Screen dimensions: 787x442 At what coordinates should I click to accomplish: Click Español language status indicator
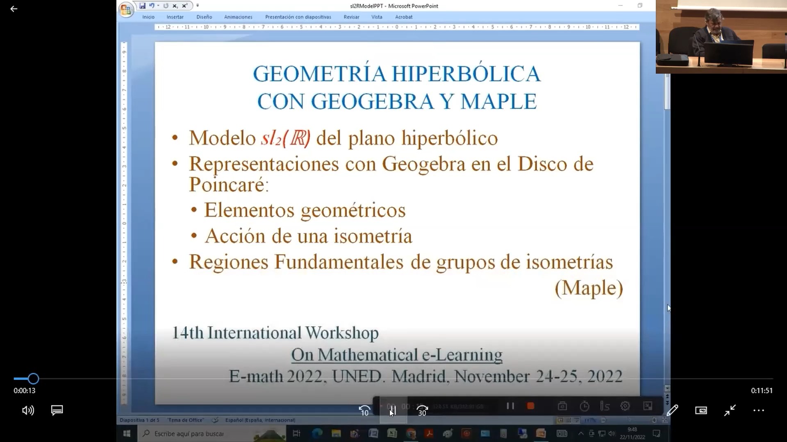tap(260, 420)
